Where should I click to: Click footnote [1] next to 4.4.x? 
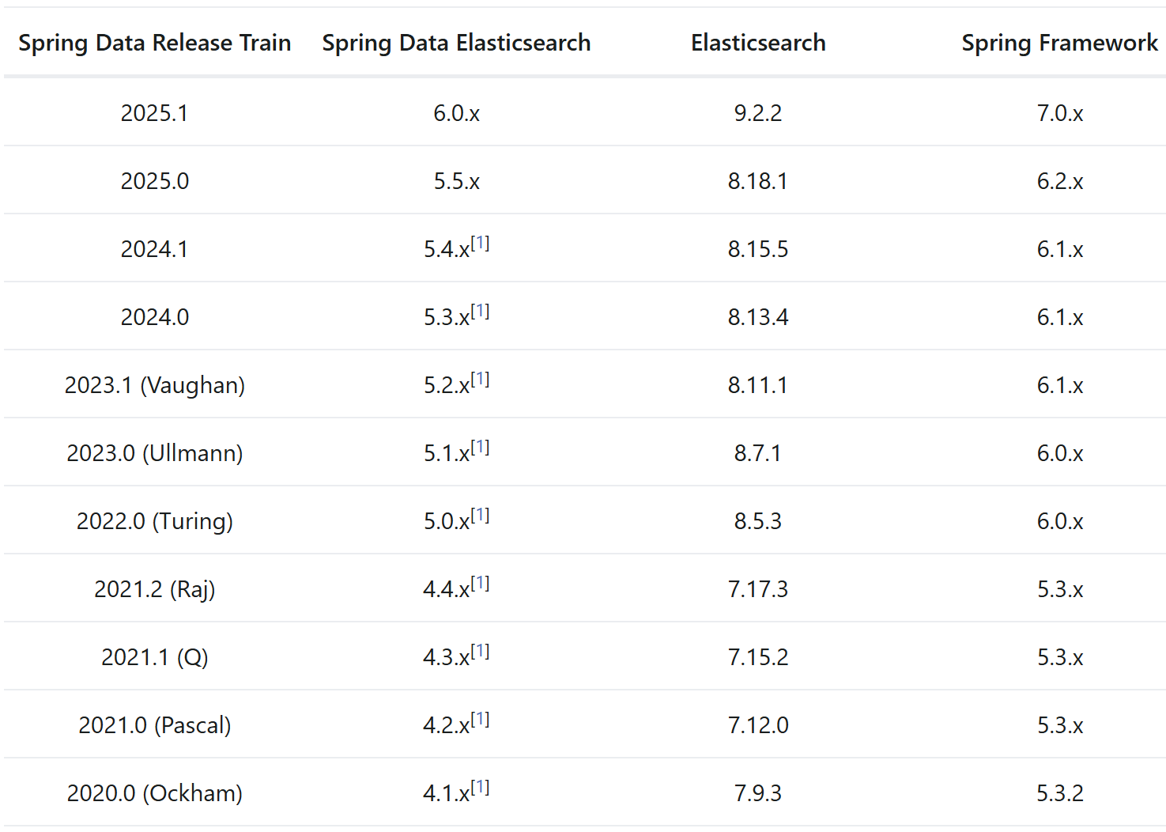pyautogui.click(x=480, y=584)
